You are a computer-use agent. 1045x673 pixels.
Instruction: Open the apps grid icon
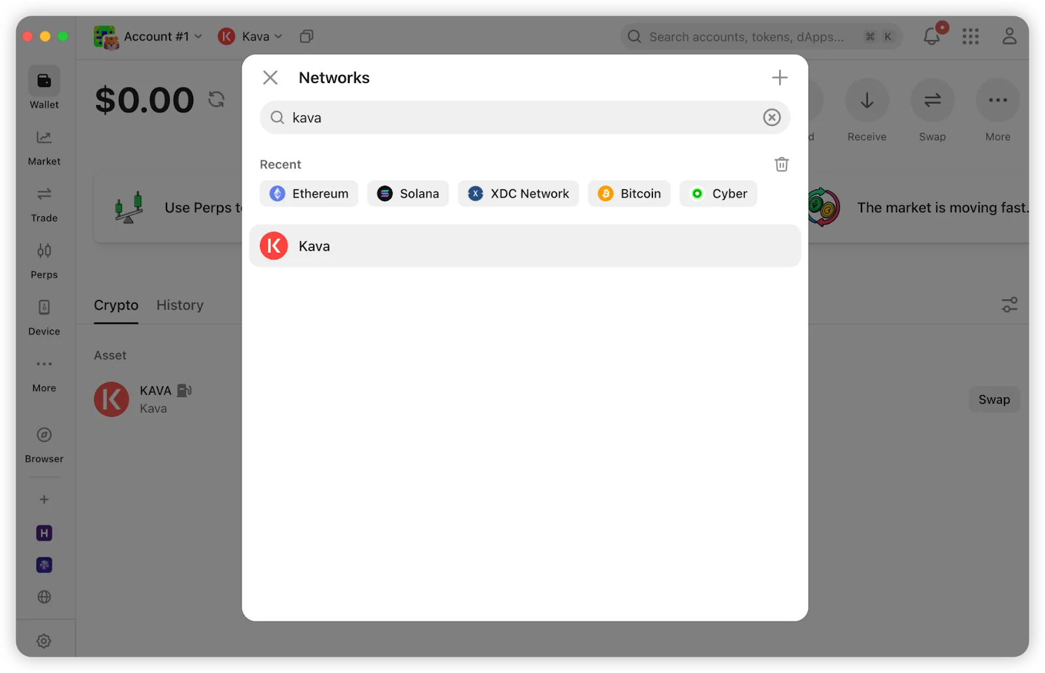click(971, 37)
